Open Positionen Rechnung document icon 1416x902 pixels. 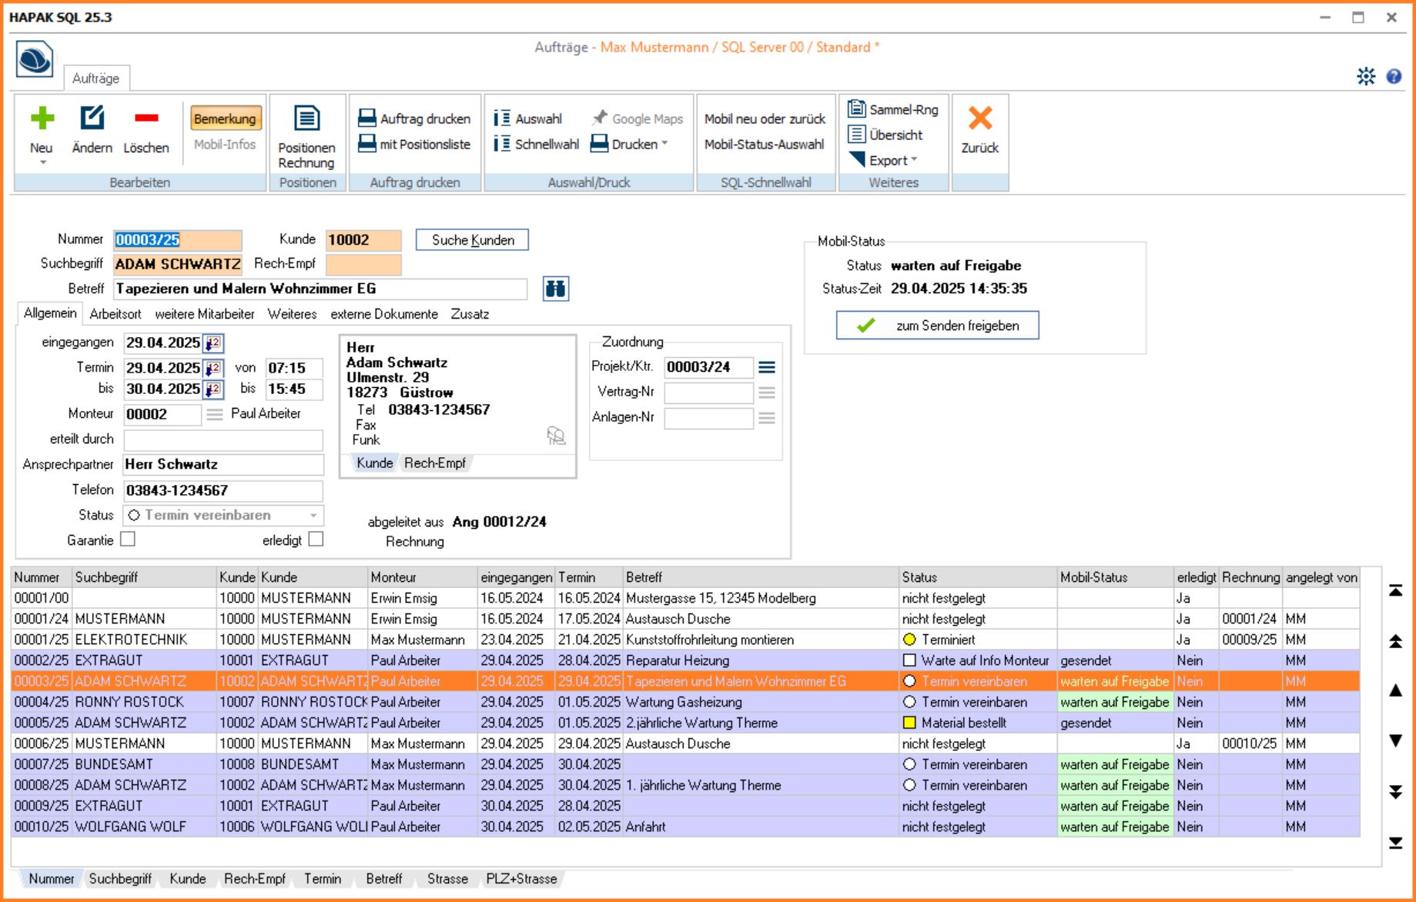(x=306, y=119)
